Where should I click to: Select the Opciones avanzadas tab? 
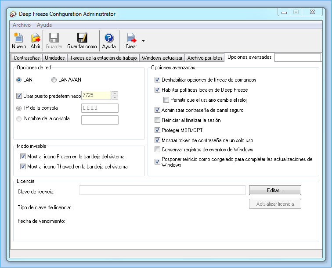(249, 57)
